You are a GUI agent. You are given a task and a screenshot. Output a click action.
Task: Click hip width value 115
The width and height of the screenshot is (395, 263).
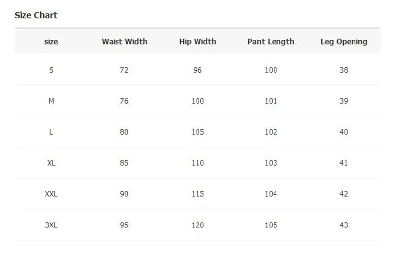198,194
